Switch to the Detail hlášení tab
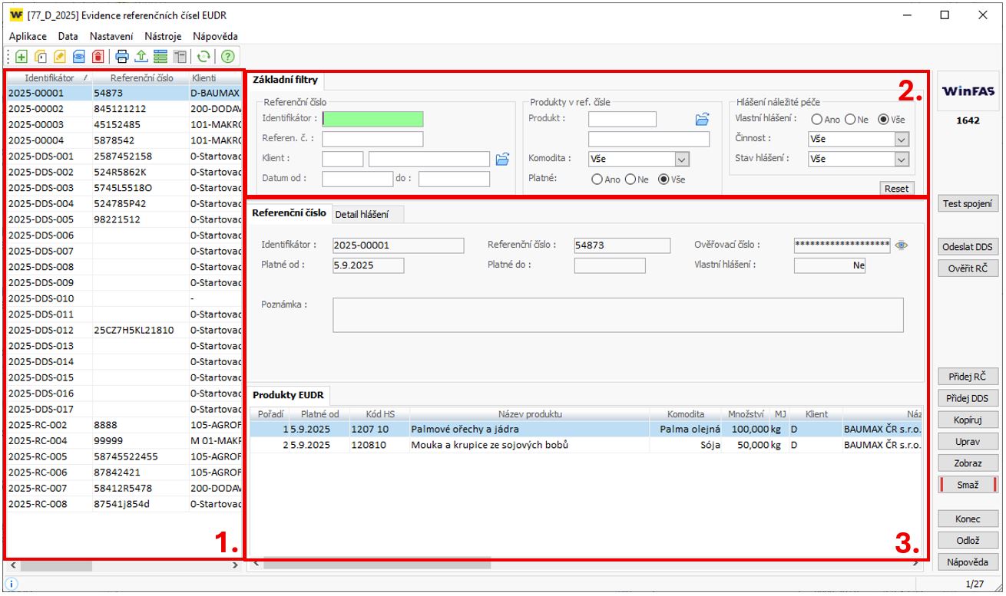 point(362,215)
